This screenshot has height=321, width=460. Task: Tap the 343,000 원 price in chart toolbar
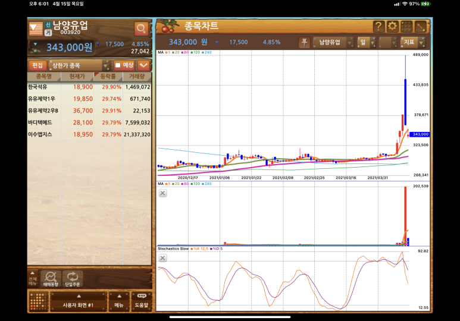click(188, 42)
